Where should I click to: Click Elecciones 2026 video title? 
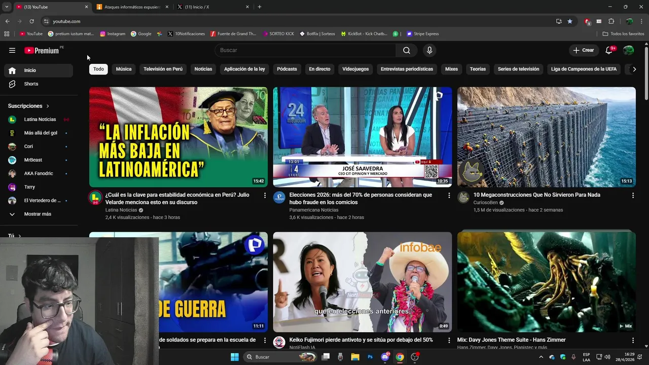pos(360,199)
